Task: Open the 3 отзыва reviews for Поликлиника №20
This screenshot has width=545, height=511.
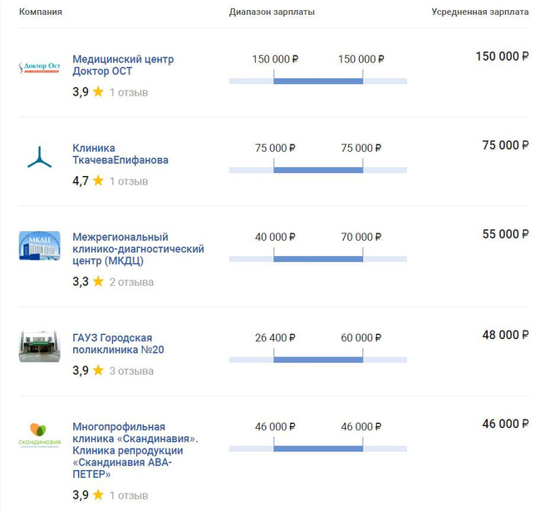Action: click(131, 371)
